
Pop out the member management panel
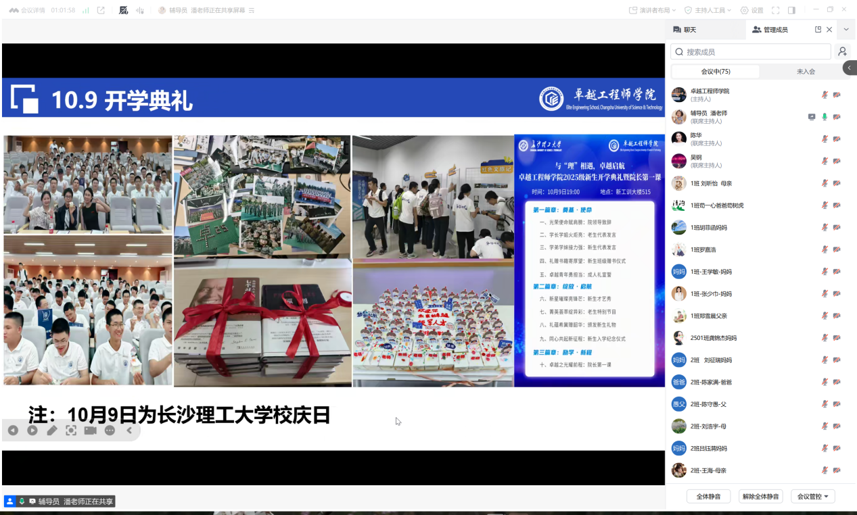coord(818,30)
